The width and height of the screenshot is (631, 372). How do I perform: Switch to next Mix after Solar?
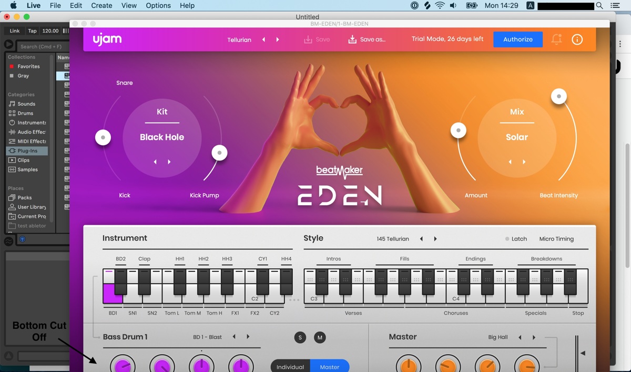(x=524, y=162)
